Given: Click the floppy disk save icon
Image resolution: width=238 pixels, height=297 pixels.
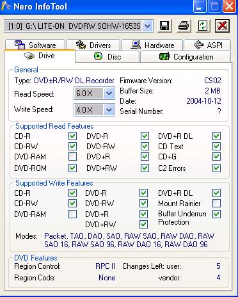Looking at the screenshot, I should [x=164, y=26].
